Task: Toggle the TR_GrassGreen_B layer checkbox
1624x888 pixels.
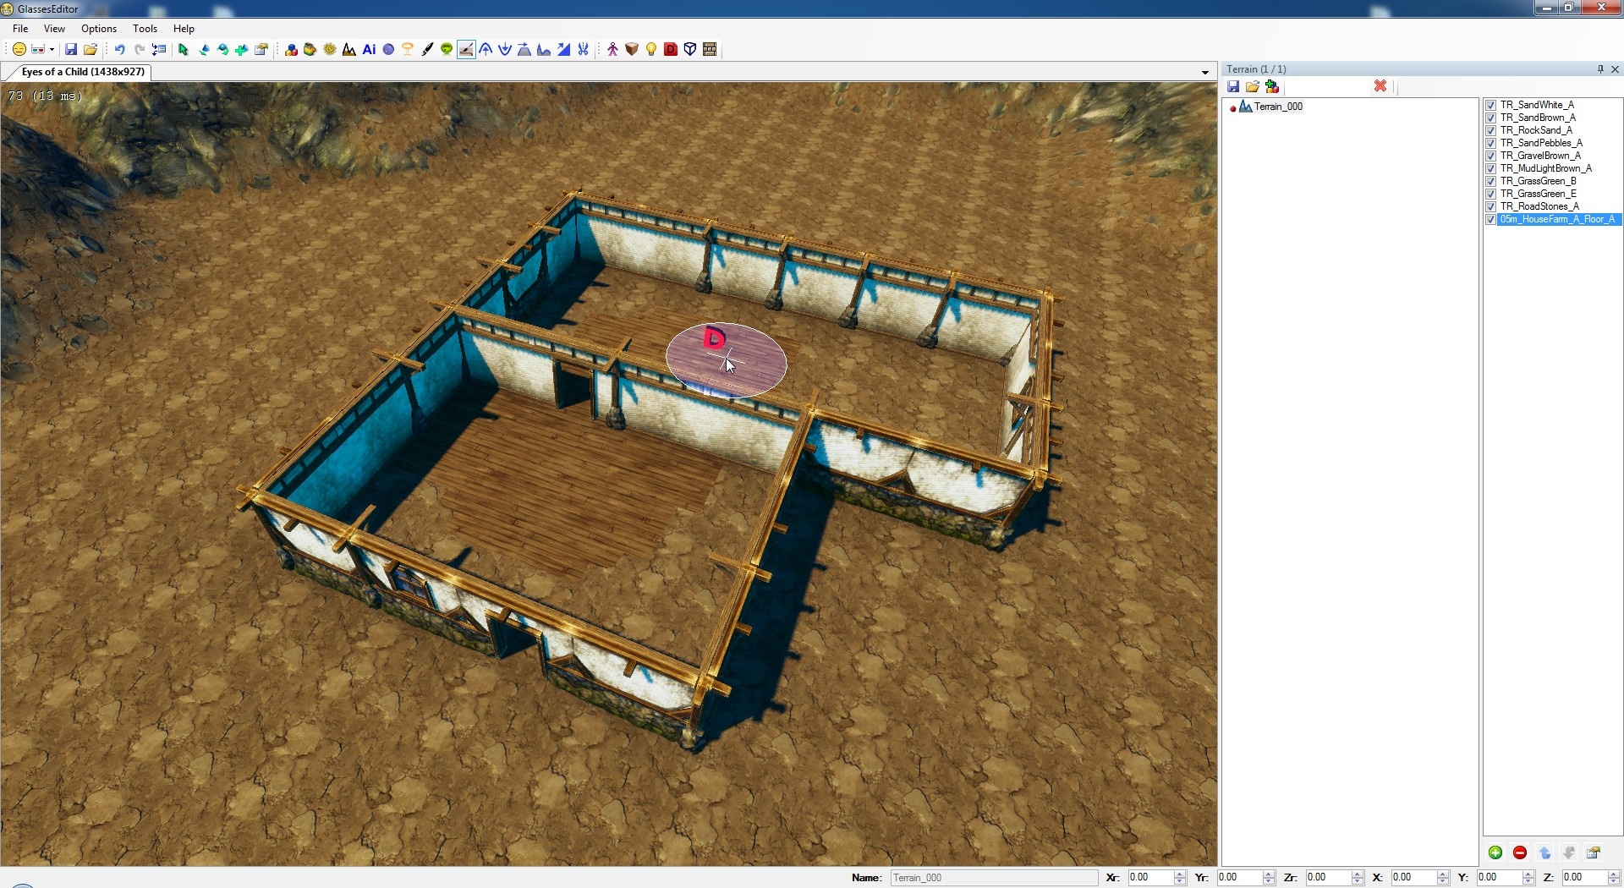Action: click(1491, 182)
